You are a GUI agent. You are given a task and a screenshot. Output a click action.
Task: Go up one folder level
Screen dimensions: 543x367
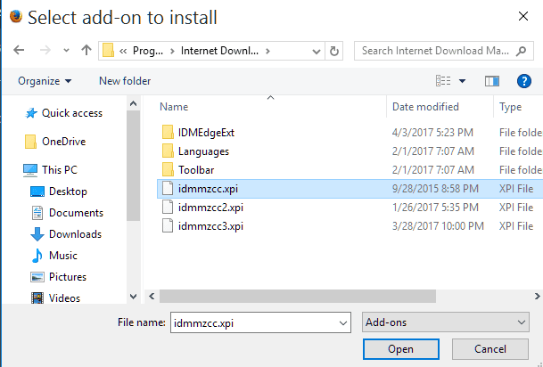[x=86, y=51]
